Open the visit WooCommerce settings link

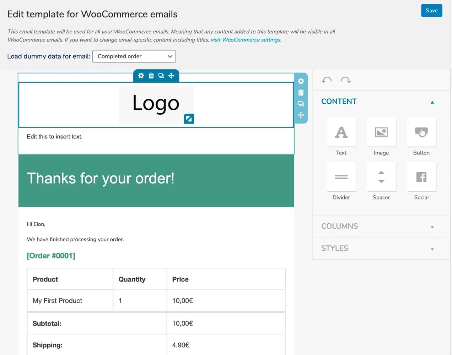[x=246, y=40]
